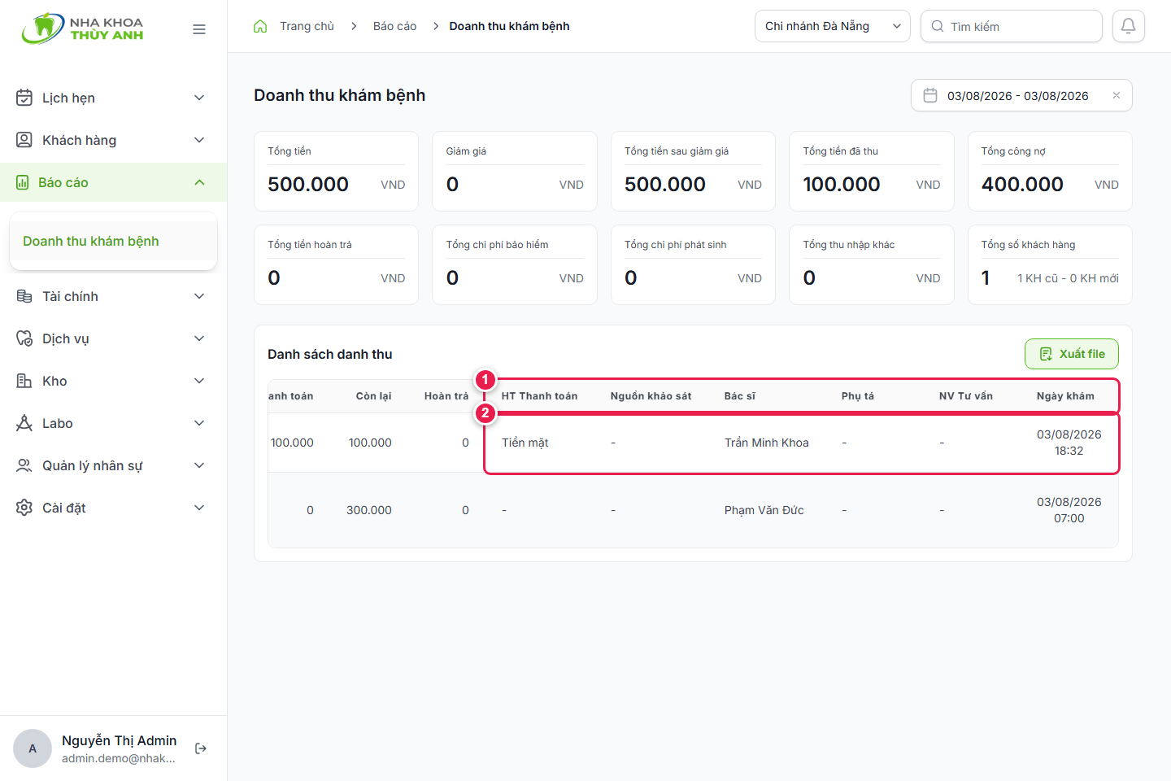Expand the Lịch hẹn menu chevron
The height and width of the screenshot is (781, 1171).
[199, 98]
